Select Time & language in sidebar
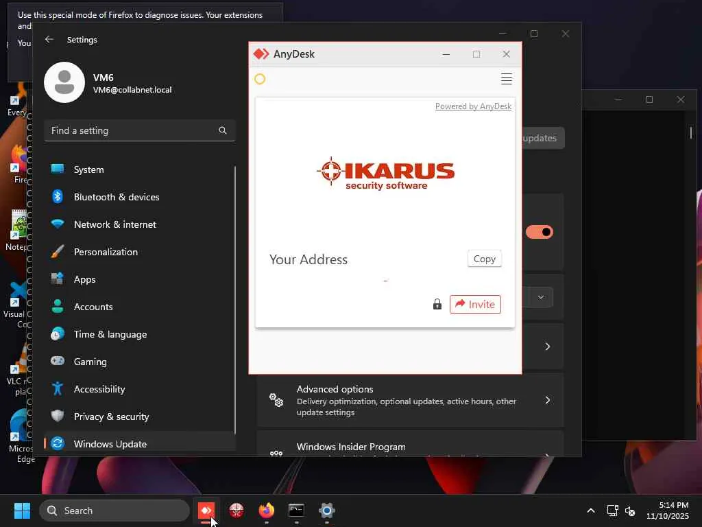702x527 pixels. pos(140,334)
